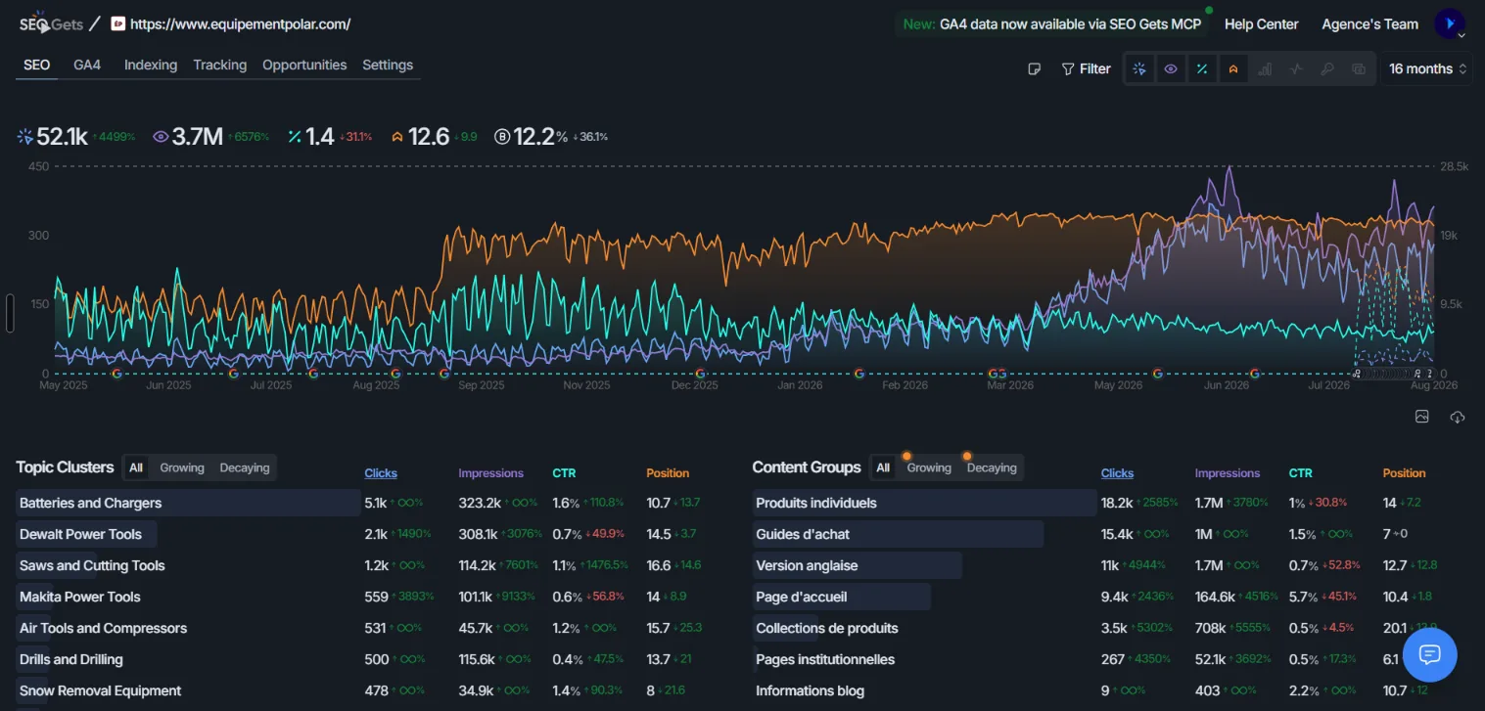The height and width of the screenshot is (711, 1485).
Task: Open the notes icon beside Filter
Action: [1034, 68]
